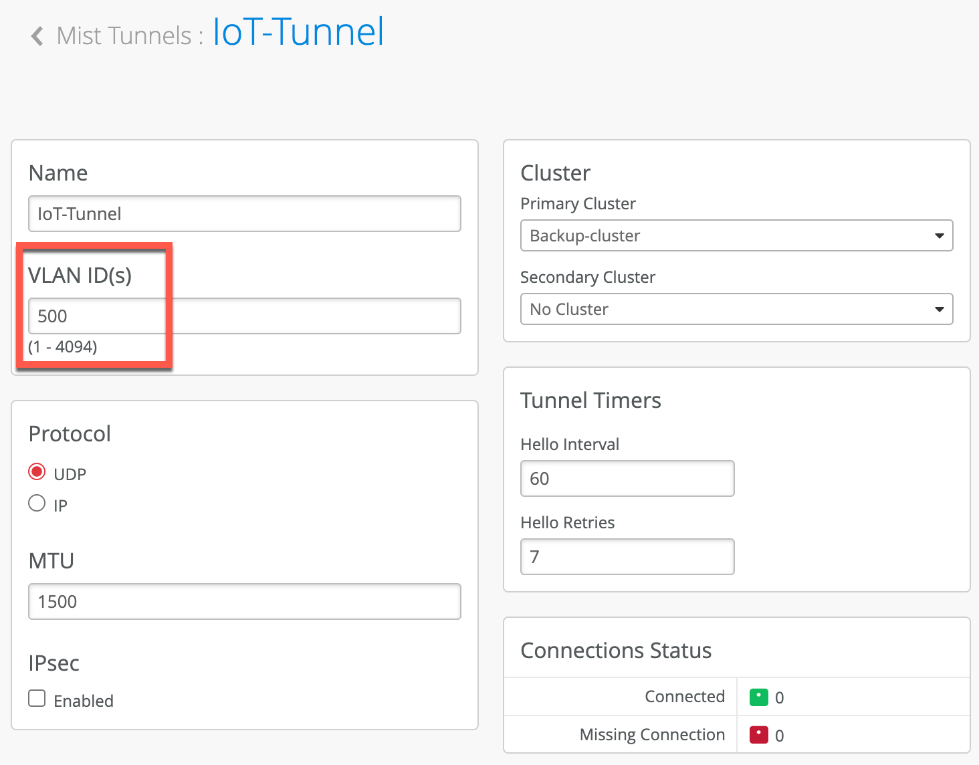Image resolution: width=979 pixels, height=765 pixels.
Task: Edit the Hello Retries field
Action: (x=627, y=557)
